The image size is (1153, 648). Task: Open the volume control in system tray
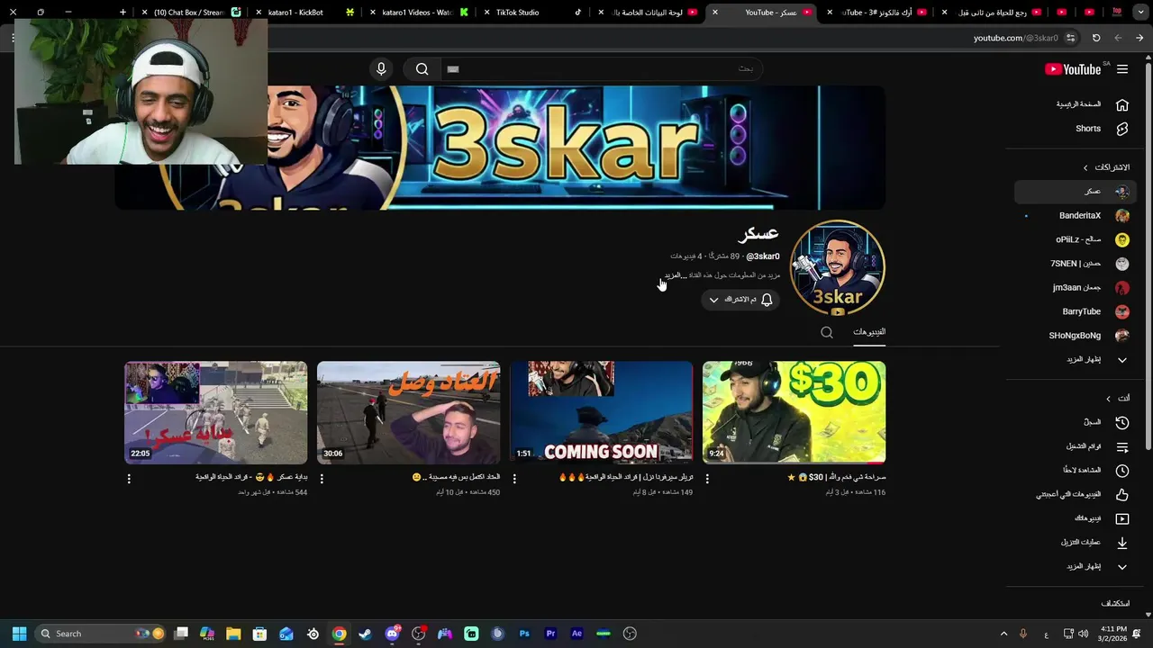tap(1085, 634)
